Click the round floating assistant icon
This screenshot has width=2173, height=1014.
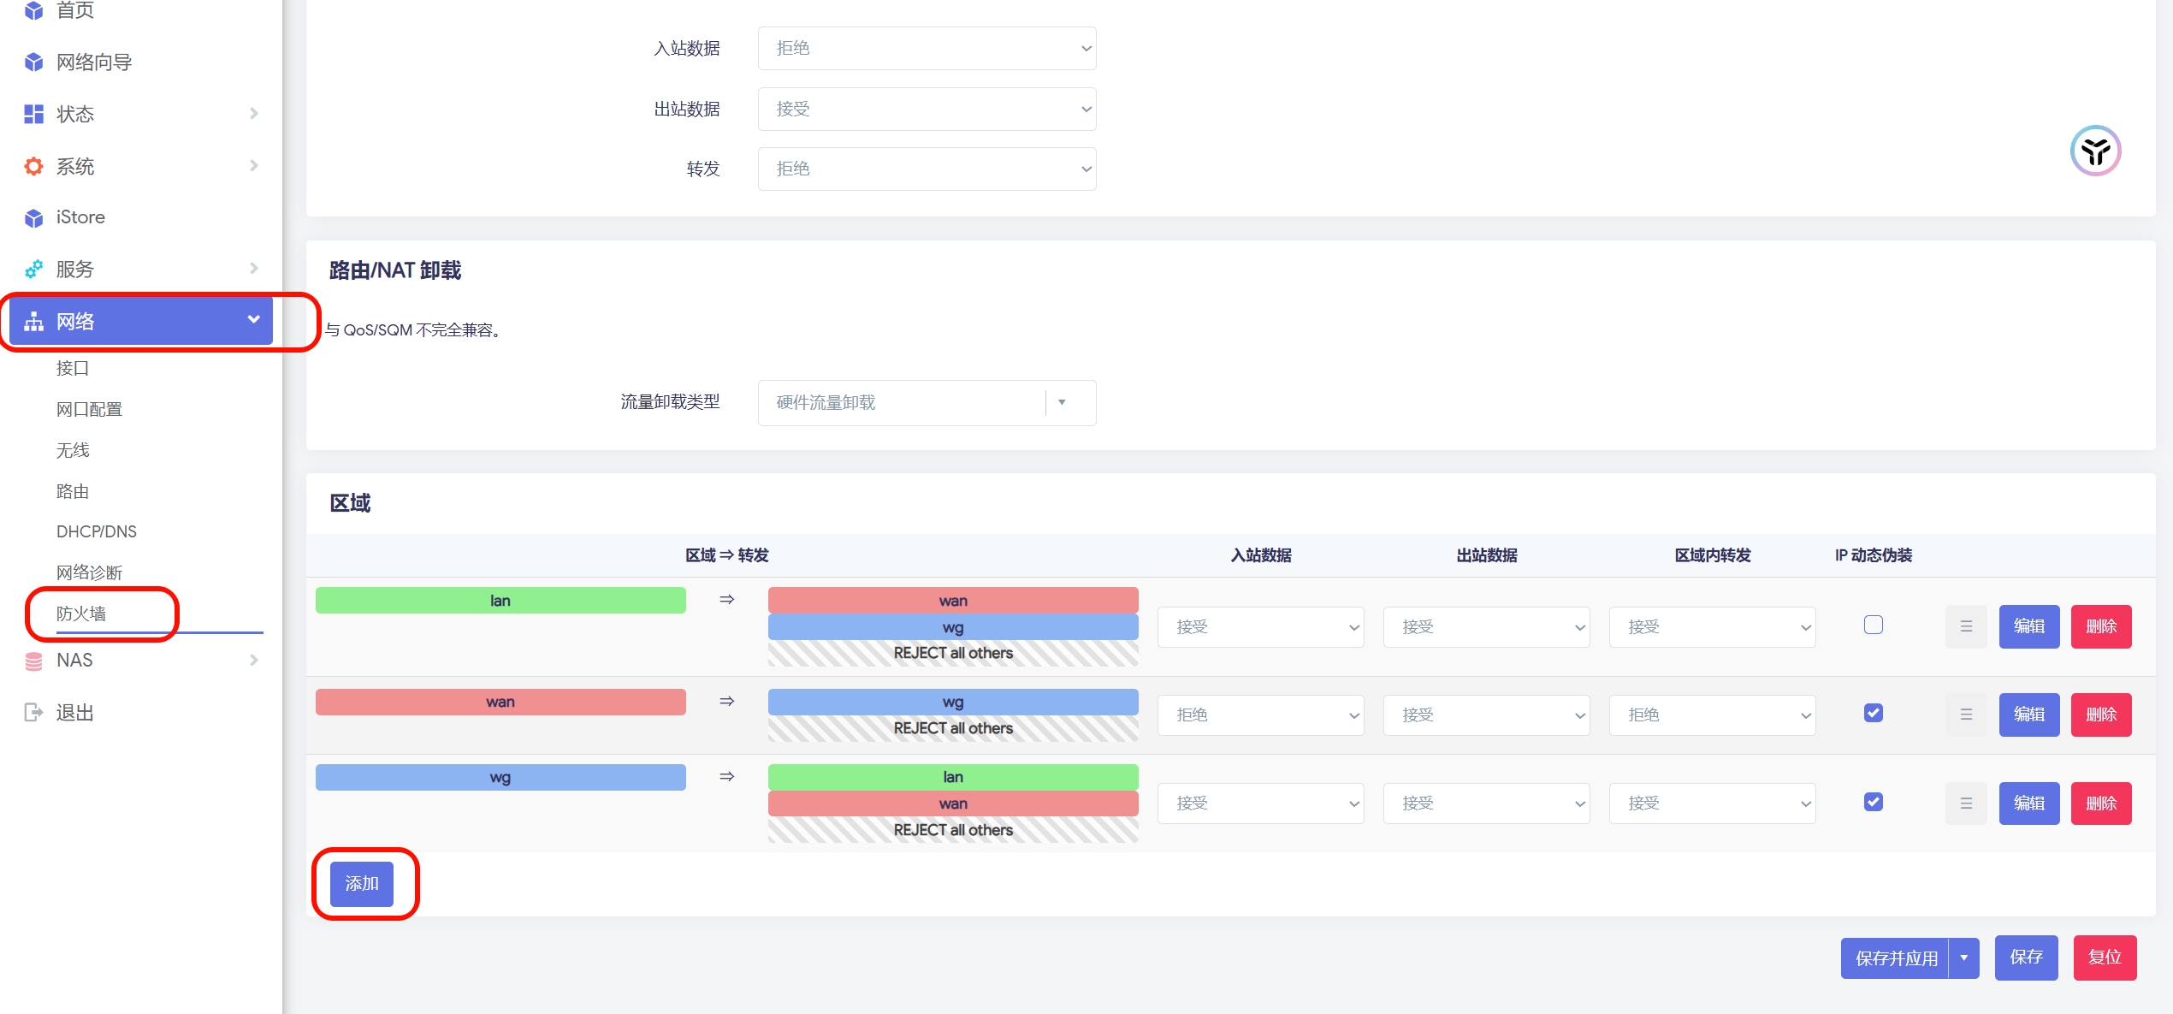tap(2095, 151)
